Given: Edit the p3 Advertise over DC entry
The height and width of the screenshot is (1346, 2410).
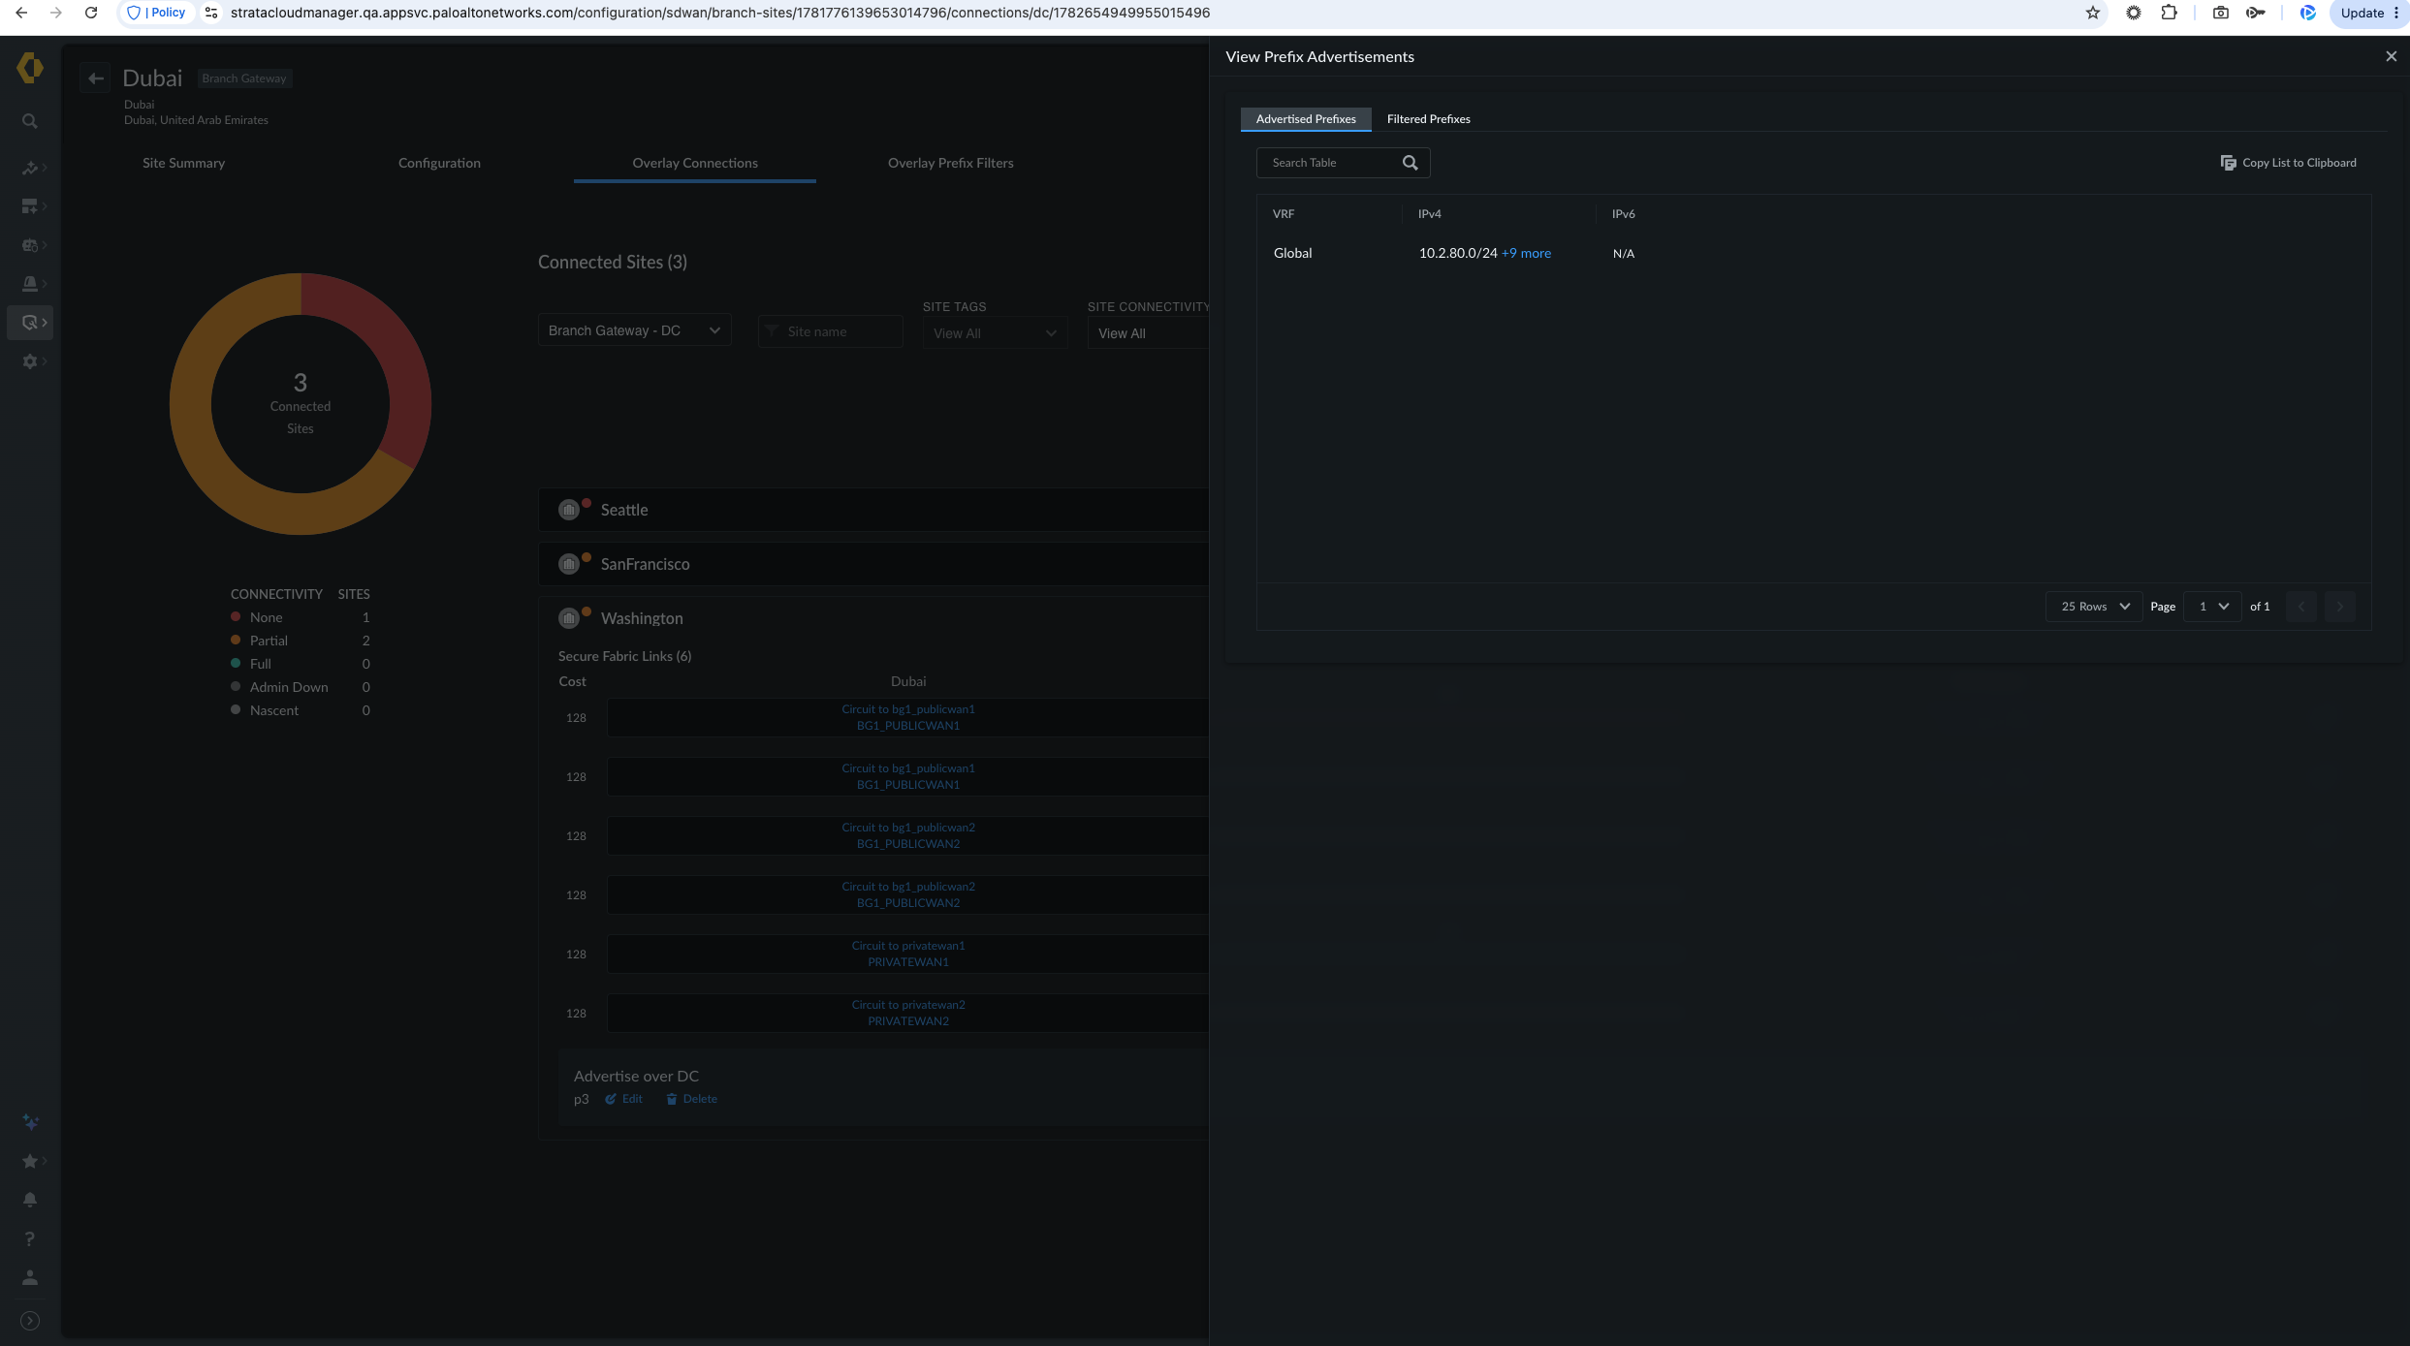Looking at the screenshot, I should coord(623,1099).
